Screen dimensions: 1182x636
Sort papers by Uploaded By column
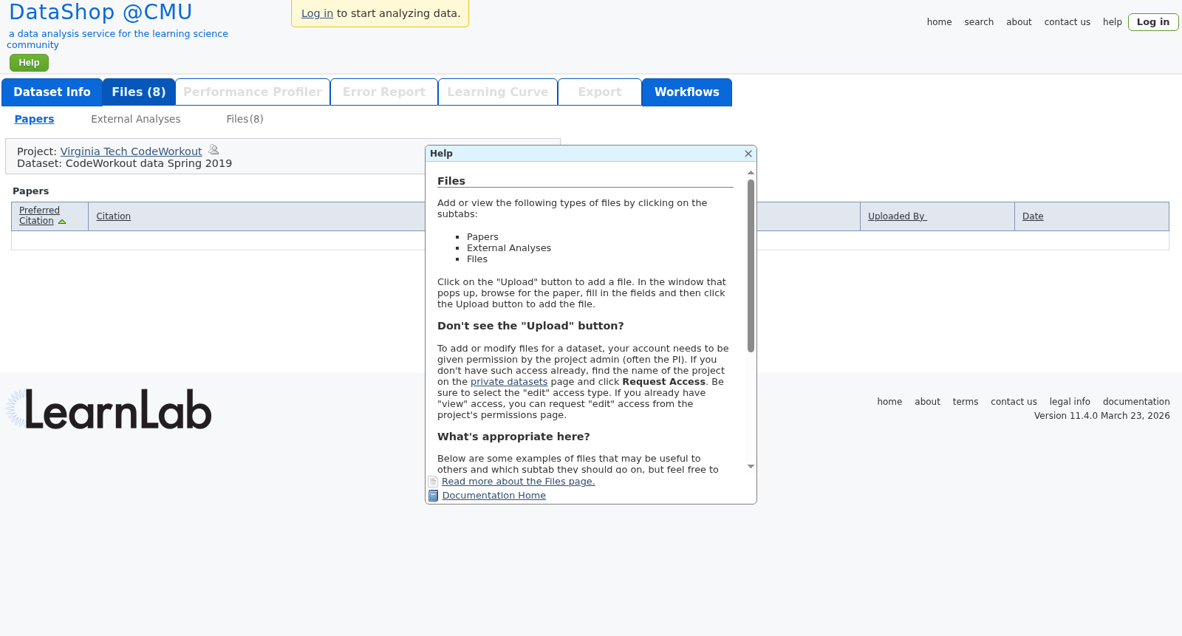coord(897,216)
